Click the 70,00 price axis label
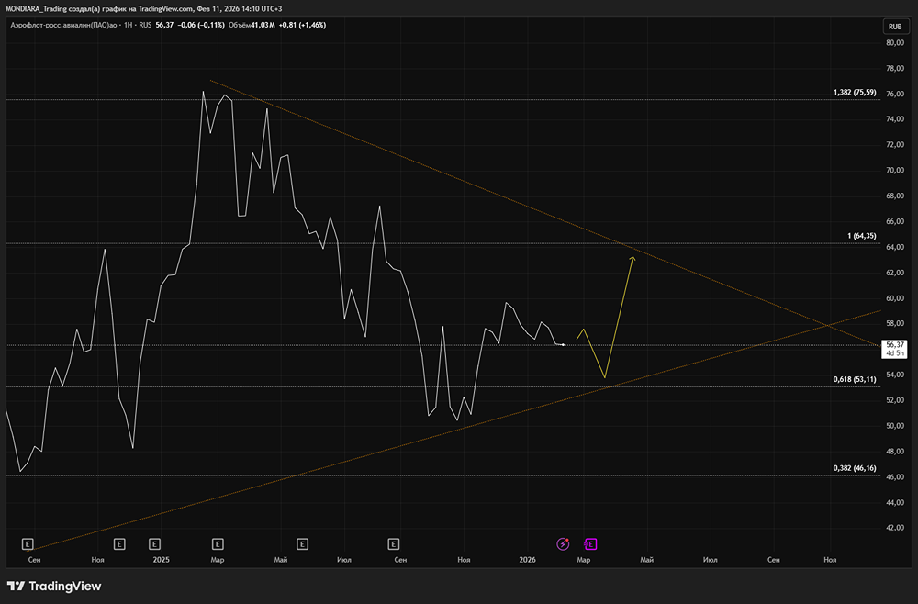The image size is (918, 604). pyautogui.click(x=894, y=171)
